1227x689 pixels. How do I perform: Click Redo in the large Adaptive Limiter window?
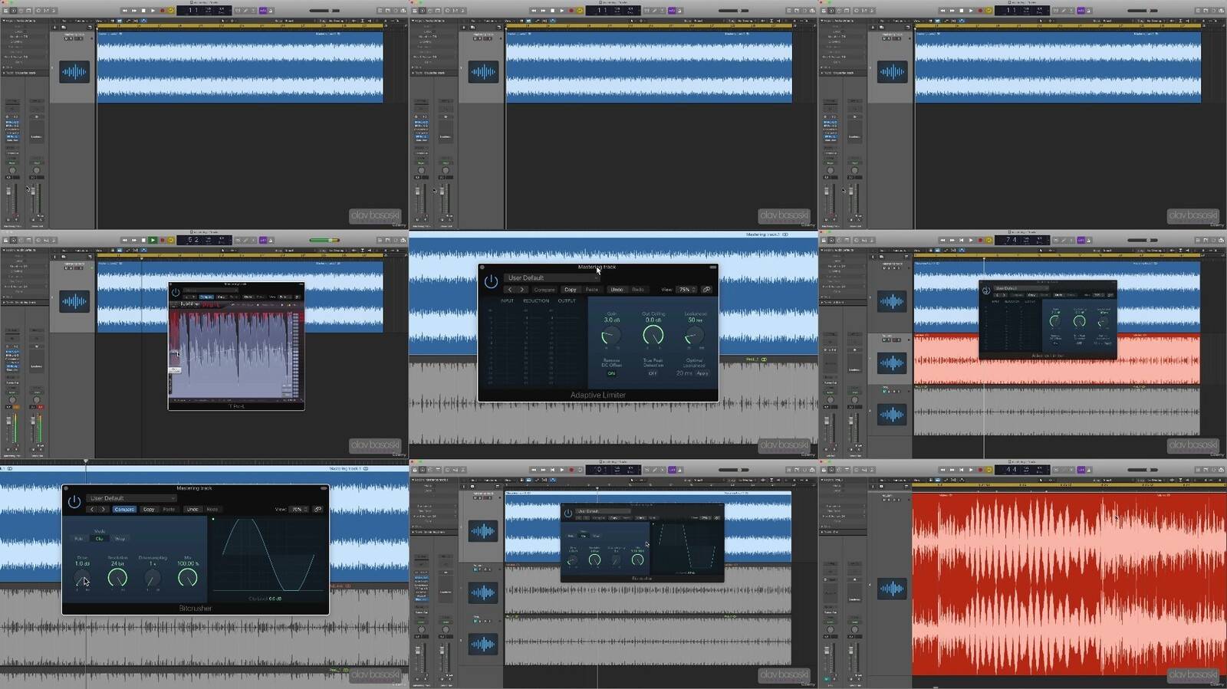tap(638, 290)
